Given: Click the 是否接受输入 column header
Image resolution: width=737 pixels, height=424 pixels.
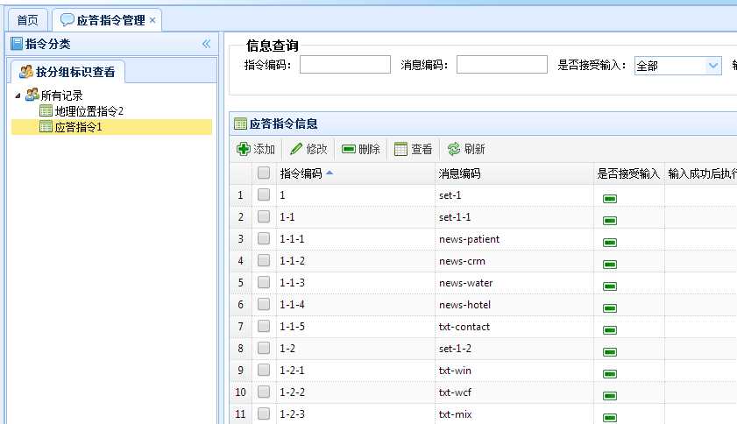Looking at the screenshot, I should [629, 173].
